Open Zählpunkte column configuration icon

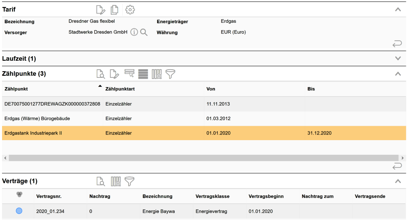point(157,74)
